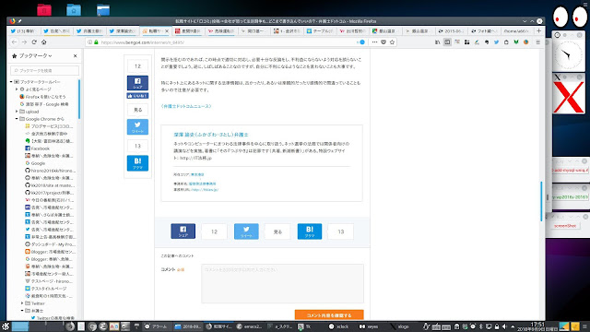Open the desktop file manager folder icon
Viewport: 590px width, 332px height.
pos(102,10)
